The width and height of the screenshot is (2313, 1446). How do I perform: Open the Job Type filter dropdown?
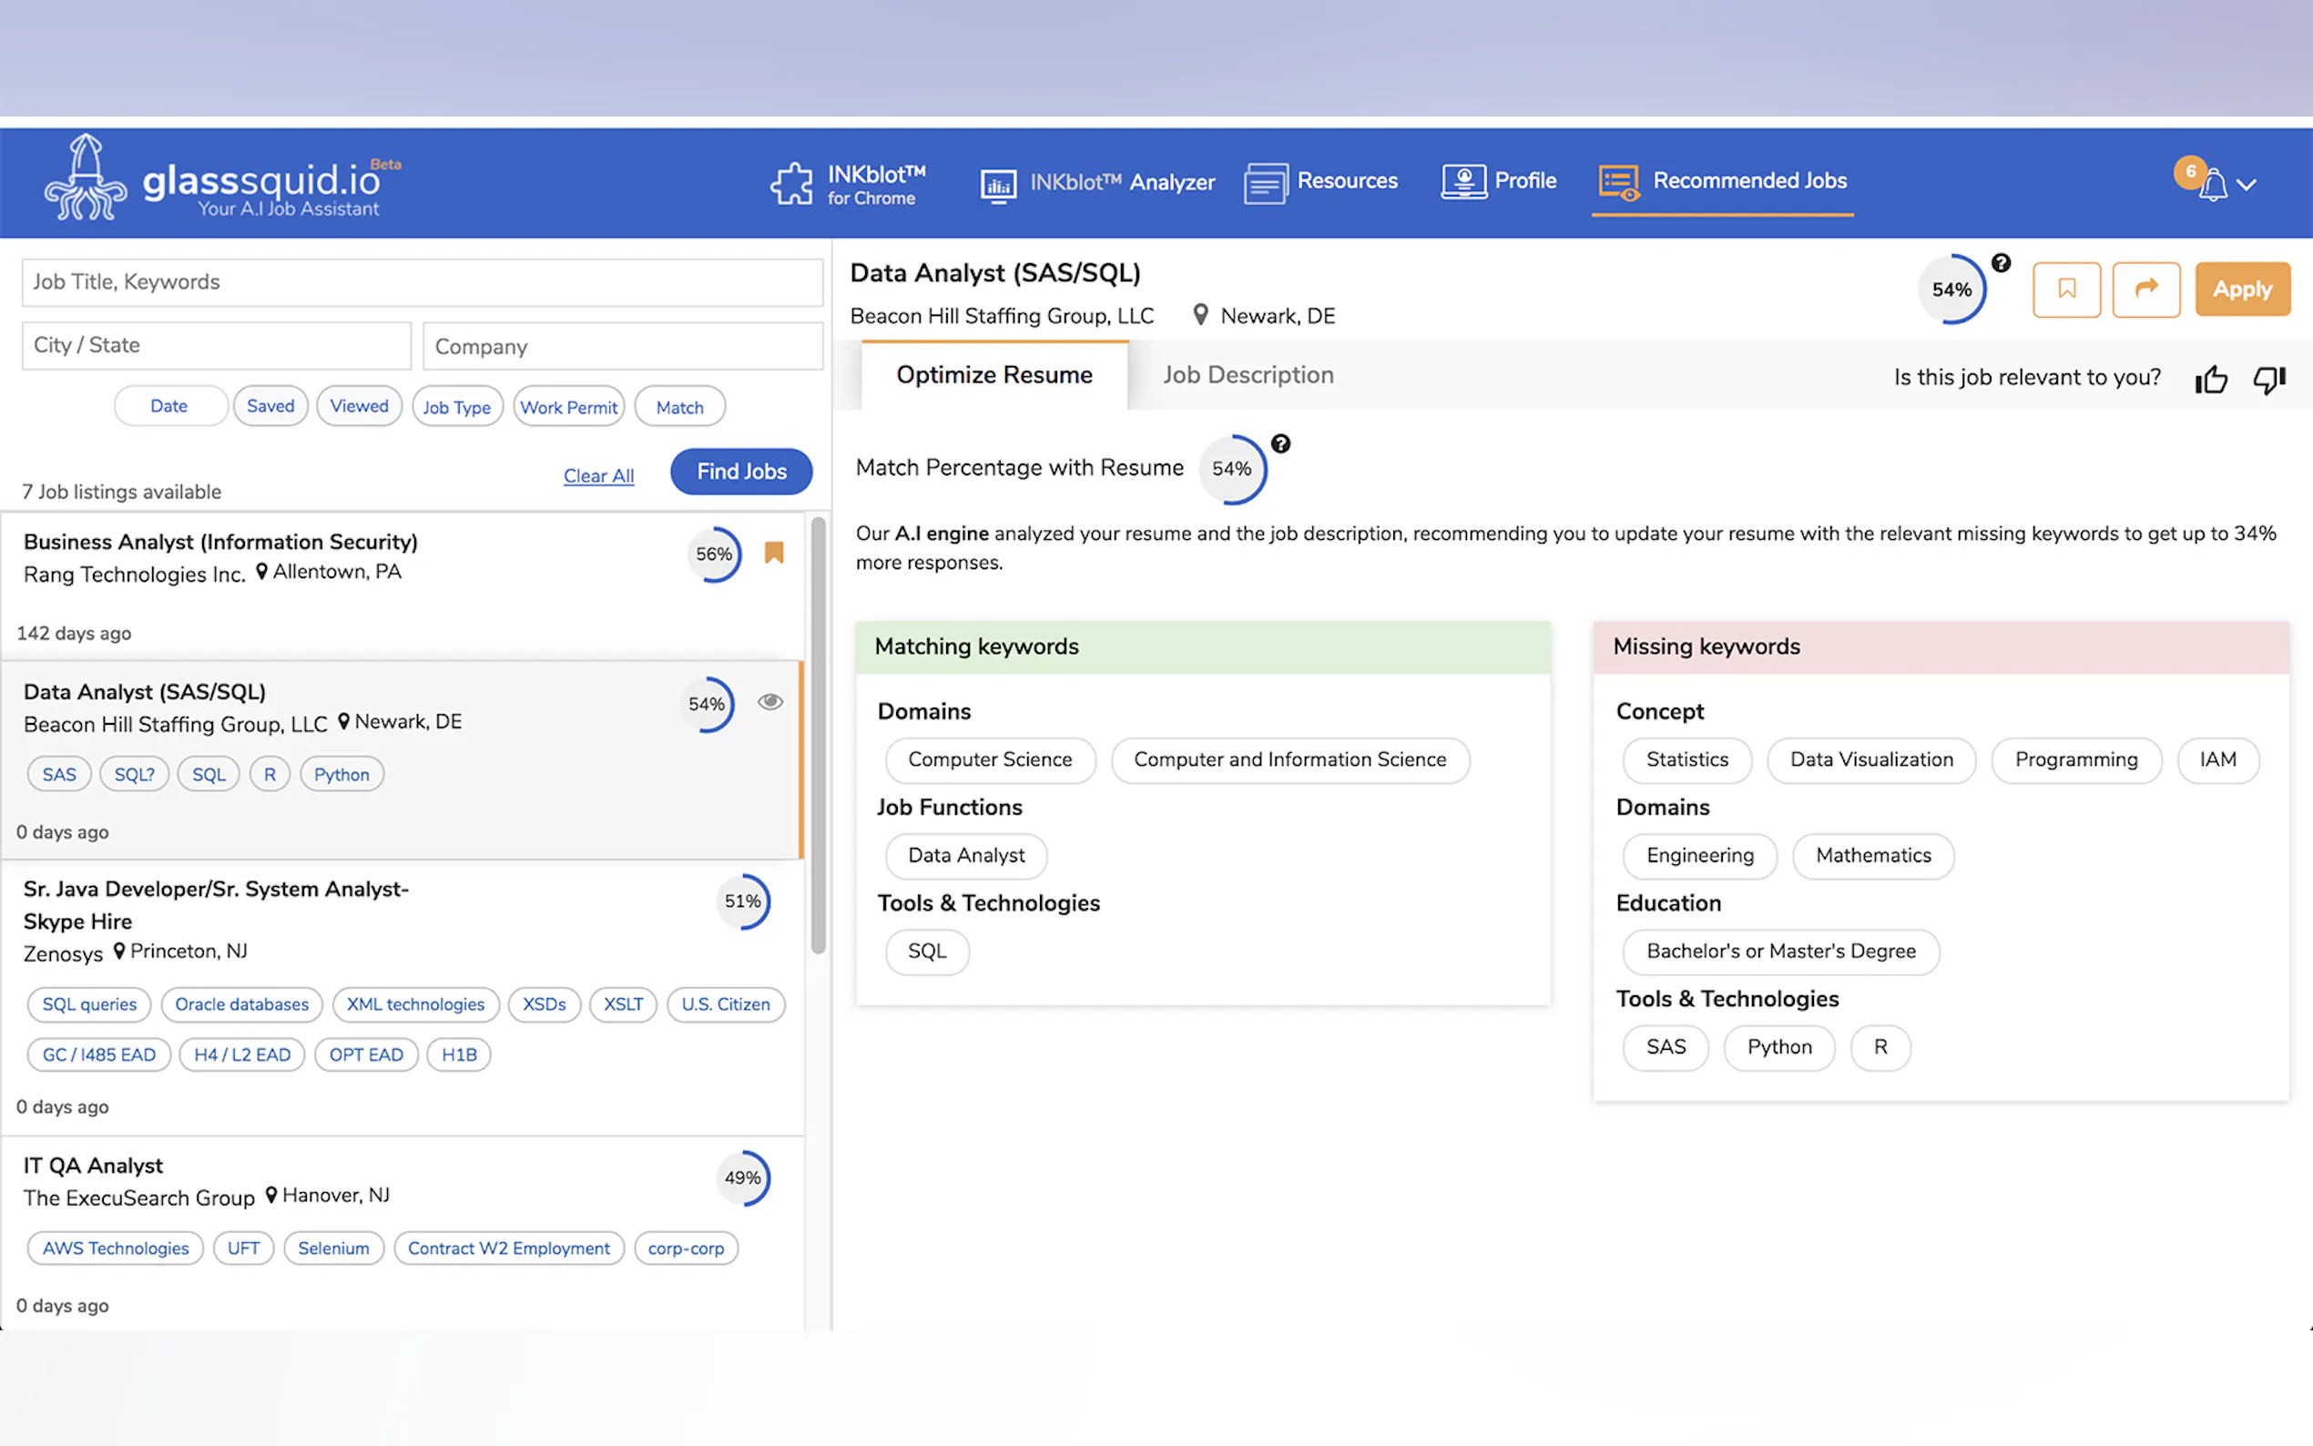click(x=456, y=407)
